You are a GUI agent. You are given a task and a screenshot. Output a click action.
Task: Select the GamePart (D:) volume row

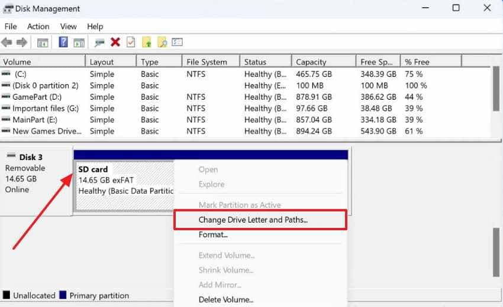pyautogui.click(x=246, y=97)
